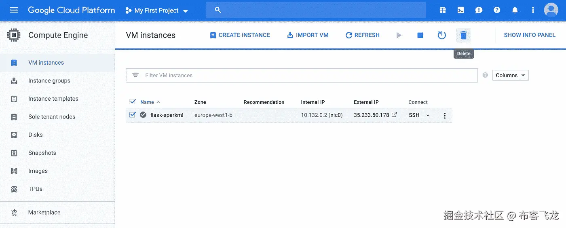
Task: Click the REFRESH button
Action: click(363, 35)
